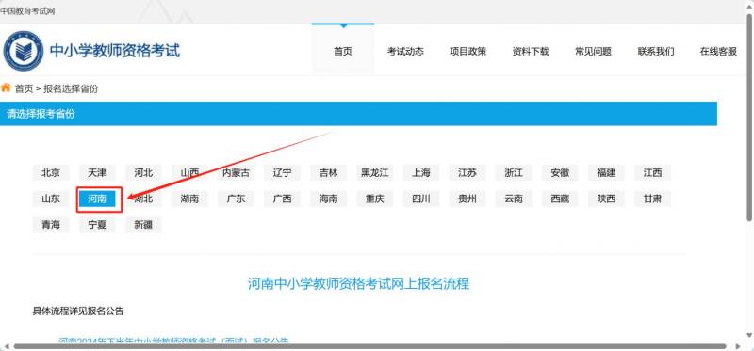
Task: Click the 请选择报考省份 header bar text
Action: 41,114
